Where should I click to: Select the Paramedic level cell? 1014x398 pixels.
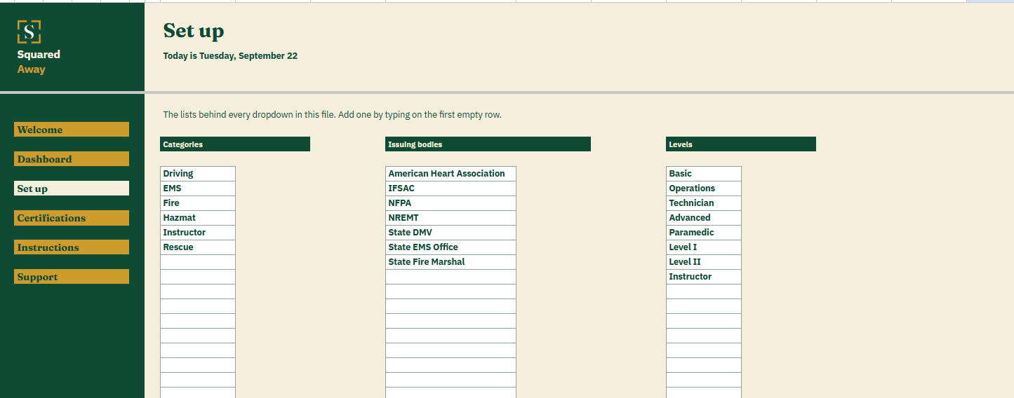tap(704, 233)
